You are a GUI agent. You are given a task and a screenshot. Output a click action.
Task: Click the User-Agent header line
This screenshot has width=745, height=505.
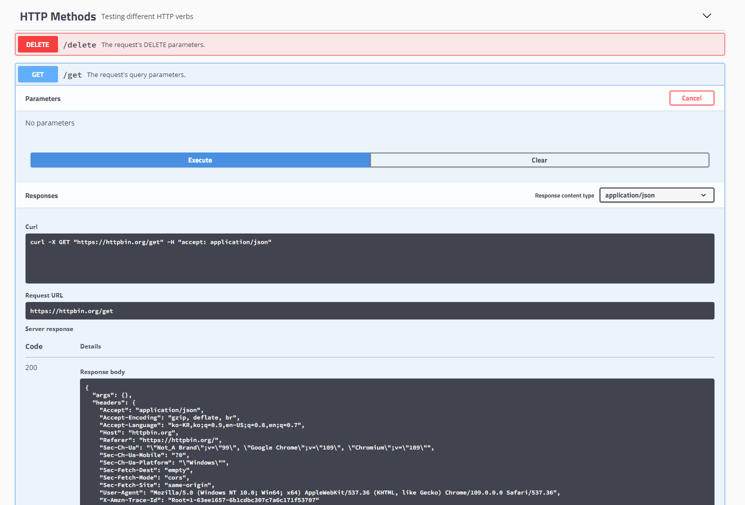tap(329, 492)
